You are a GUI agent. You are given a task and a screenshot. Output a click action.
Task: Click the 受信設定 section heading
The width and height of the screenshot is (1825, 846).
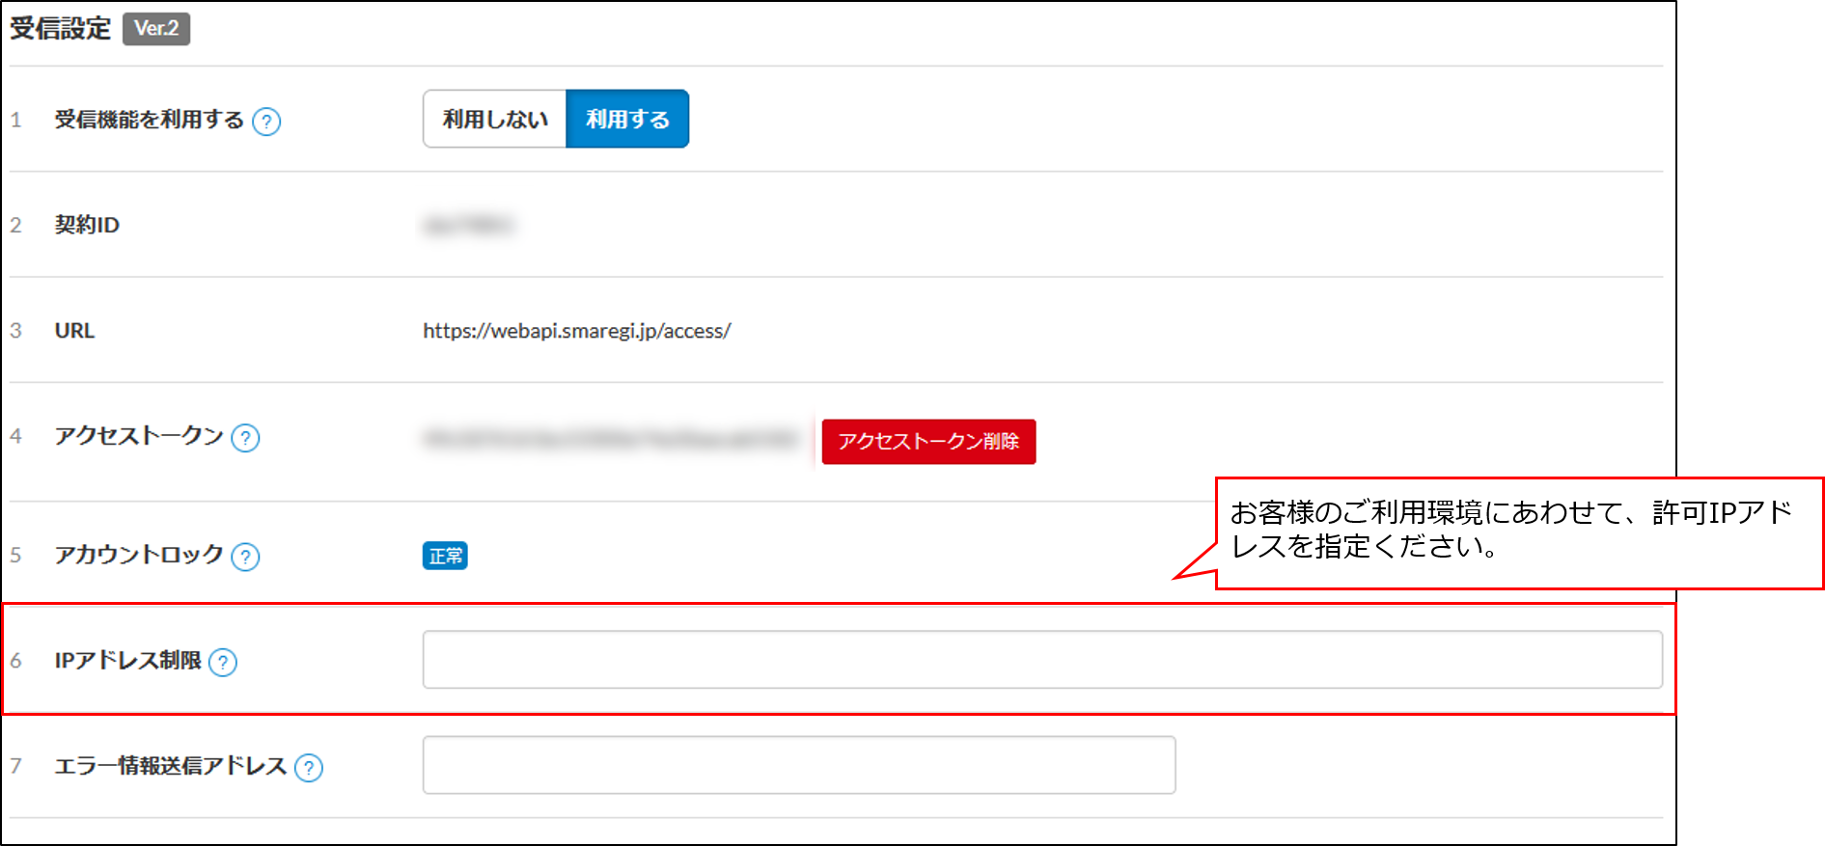coord(61,29)
